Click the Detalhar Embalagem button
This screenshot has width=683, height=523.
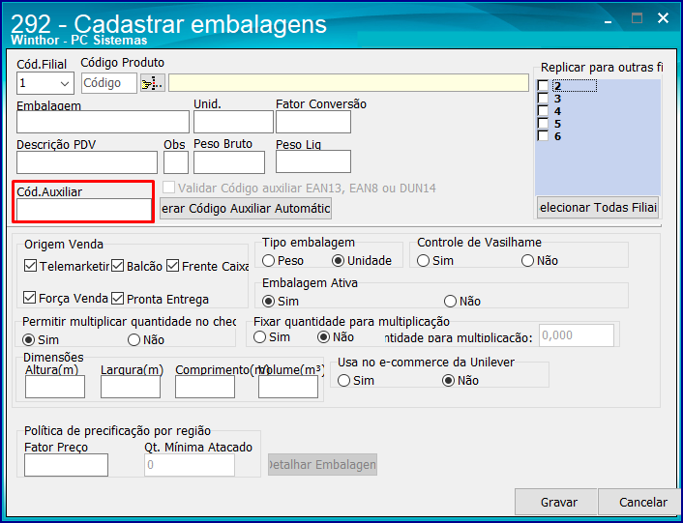coord(322,465)
